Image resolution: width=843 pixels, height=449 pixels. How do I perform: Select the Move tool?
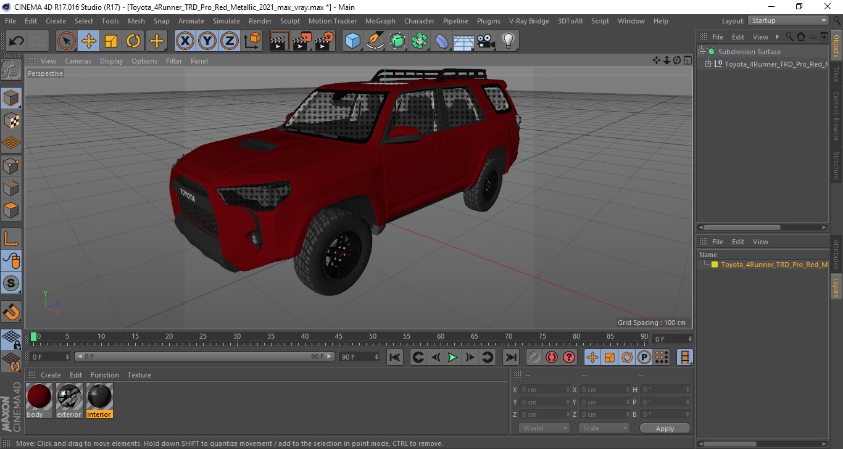click(x=89, y=41)
